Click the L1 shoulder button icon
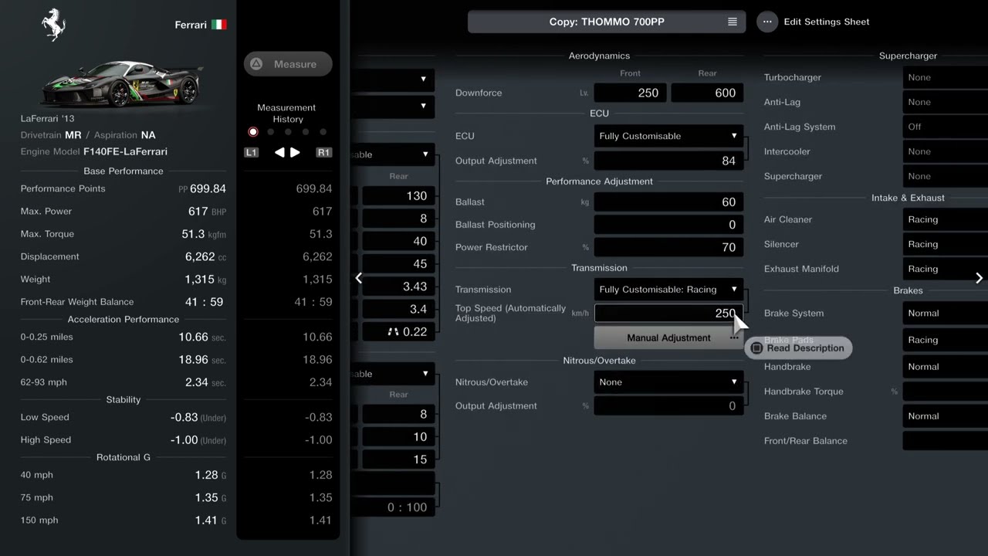This screenshot has width=988, height=556. coord(252,153)
